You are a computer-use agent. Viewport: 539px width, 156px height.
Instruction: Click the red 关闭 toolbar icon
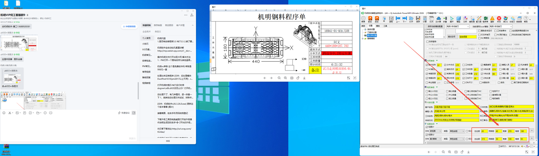pos(499,19)
